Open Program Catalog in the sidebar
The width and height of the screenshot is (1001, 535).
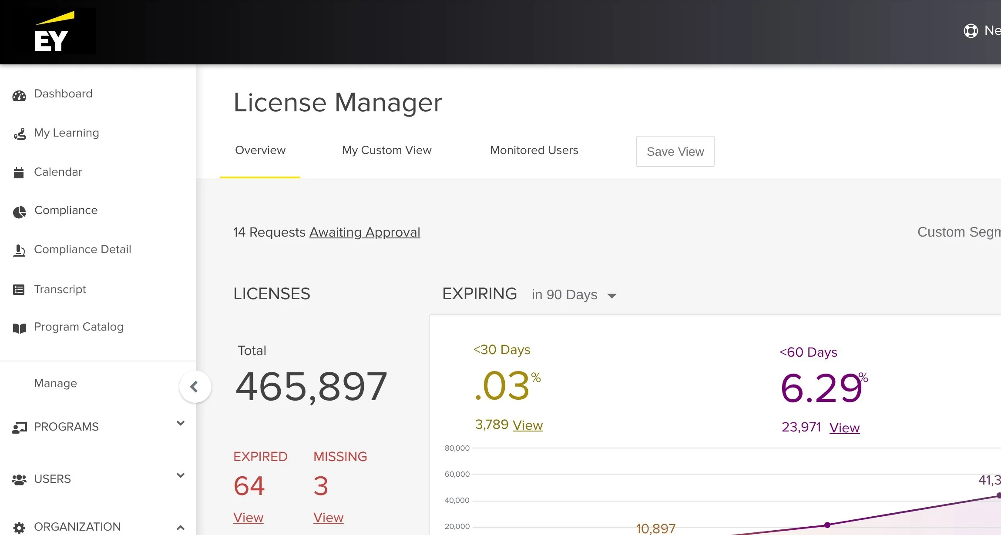tap(78, 327)
